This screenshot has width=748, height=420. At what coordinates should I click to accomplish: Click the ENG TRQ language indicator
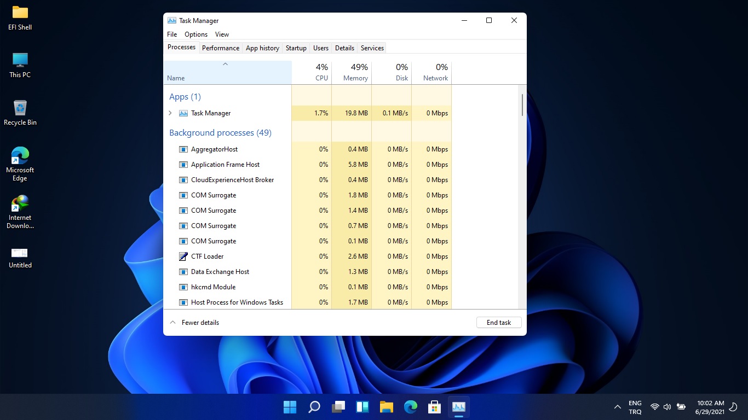coord(635,407)
